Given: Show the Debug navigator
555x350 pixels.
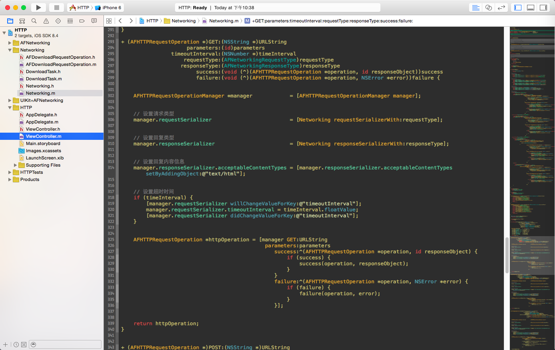Looking at the screenshot, I should [x=70, y=21].
